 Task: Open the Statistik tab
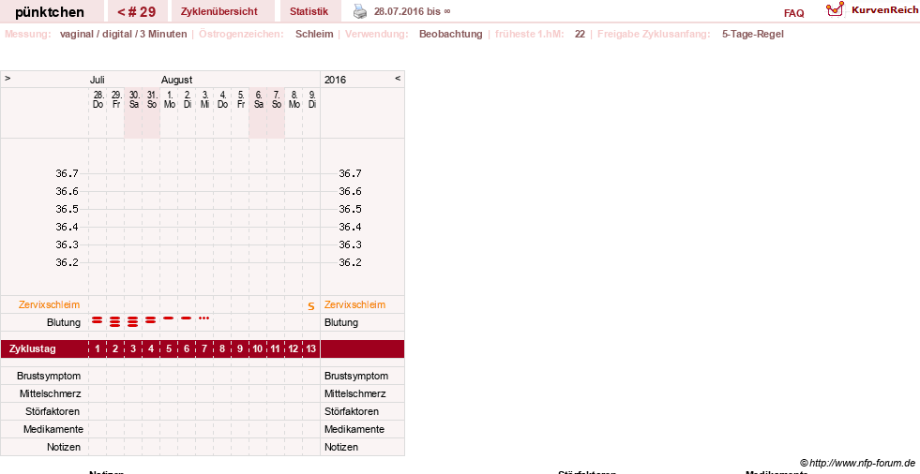pyautogui.click(x=309, y=12)
